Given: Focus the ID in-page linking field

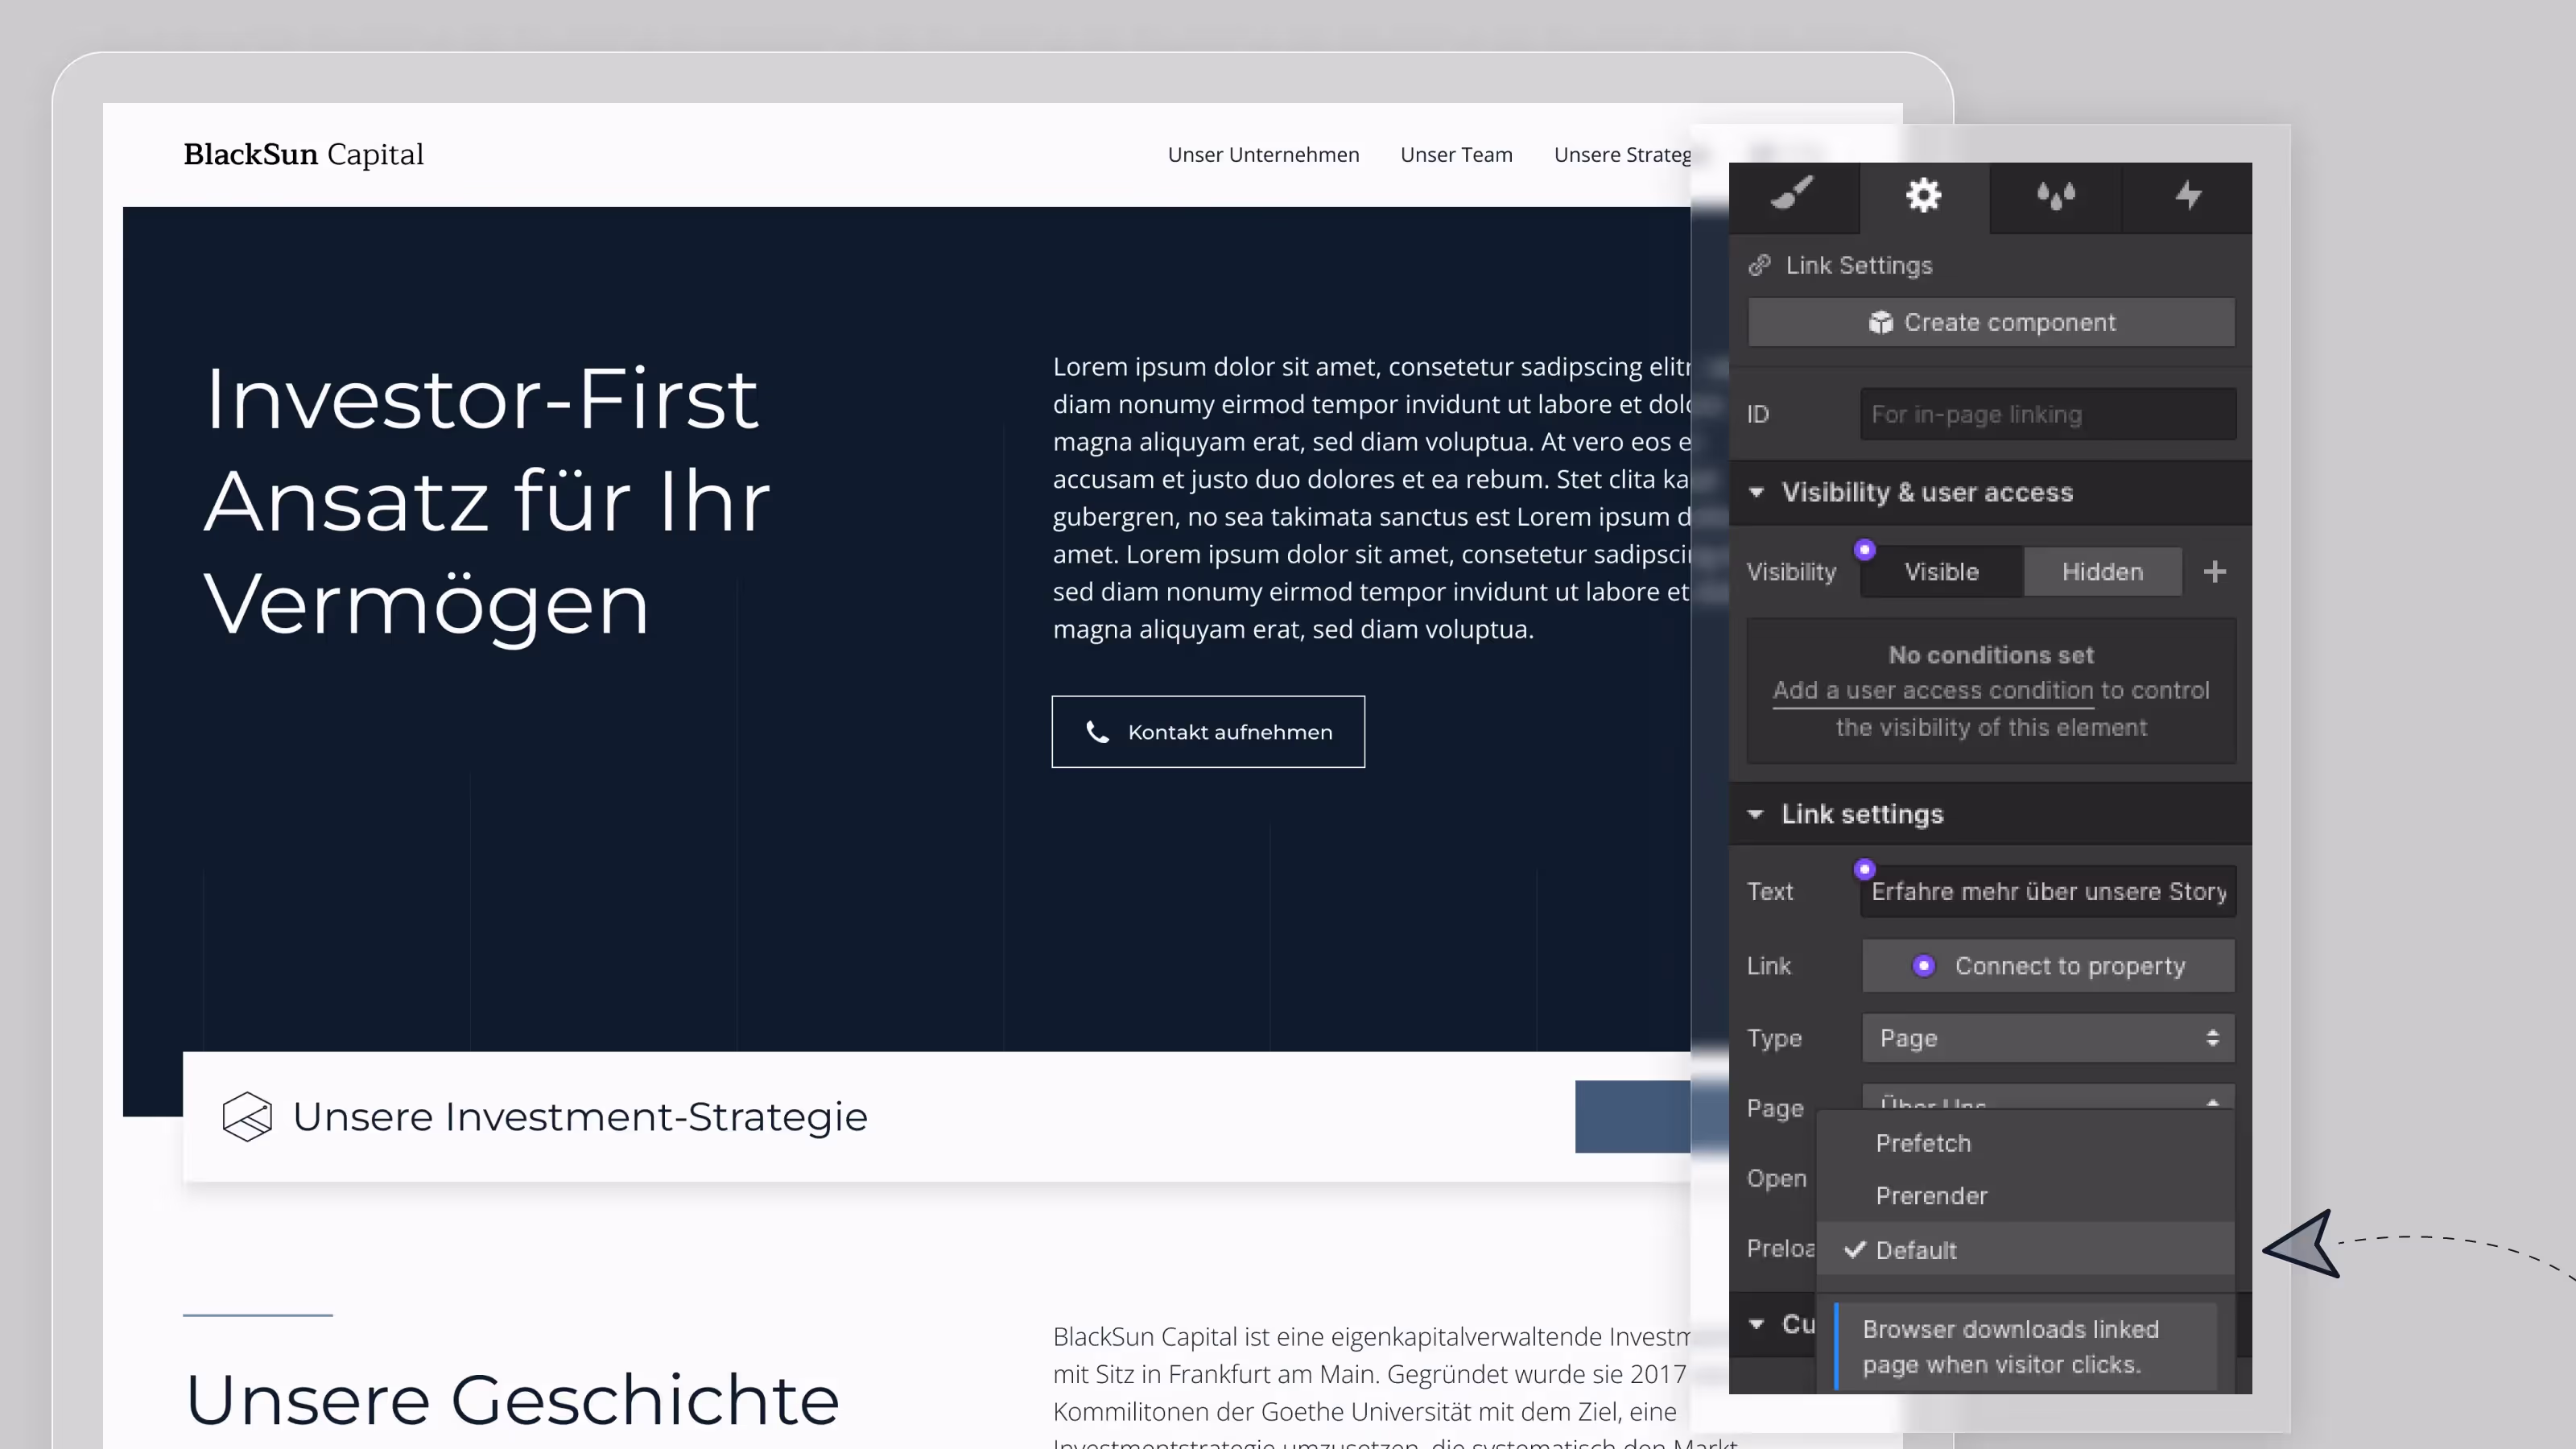Looking at the screenshot, I should 2048,414.
